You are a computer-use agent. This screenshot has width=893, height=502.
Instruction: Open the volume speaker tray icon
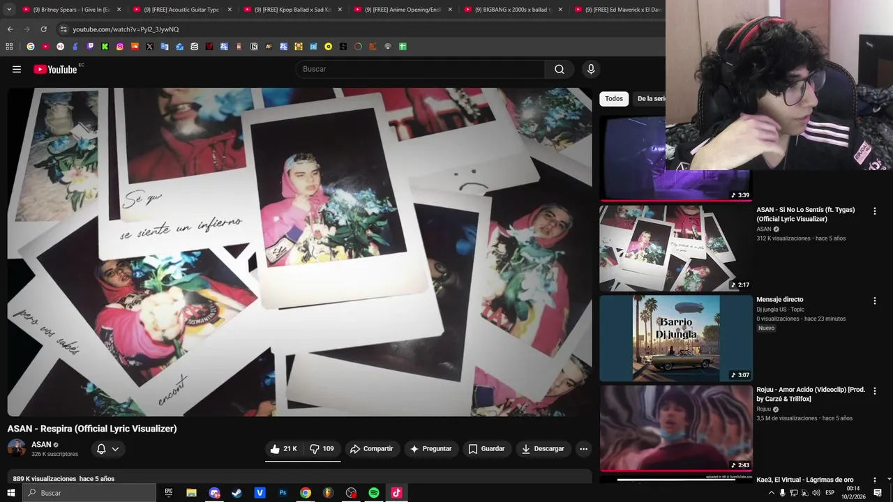(x=816, y=493)
